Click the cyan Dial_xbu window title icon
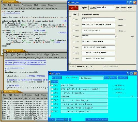Screen dimensions: 138x122 (50, 73)
